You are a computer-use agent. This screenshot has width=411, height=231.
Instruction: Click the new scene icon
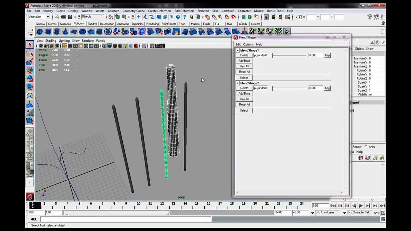pos(57,17)
